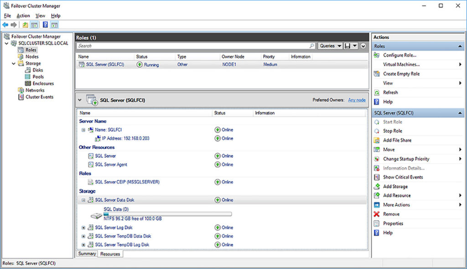Click the save query disk icon
Screen dimensions: 467x269
click(x=347, y=46)
